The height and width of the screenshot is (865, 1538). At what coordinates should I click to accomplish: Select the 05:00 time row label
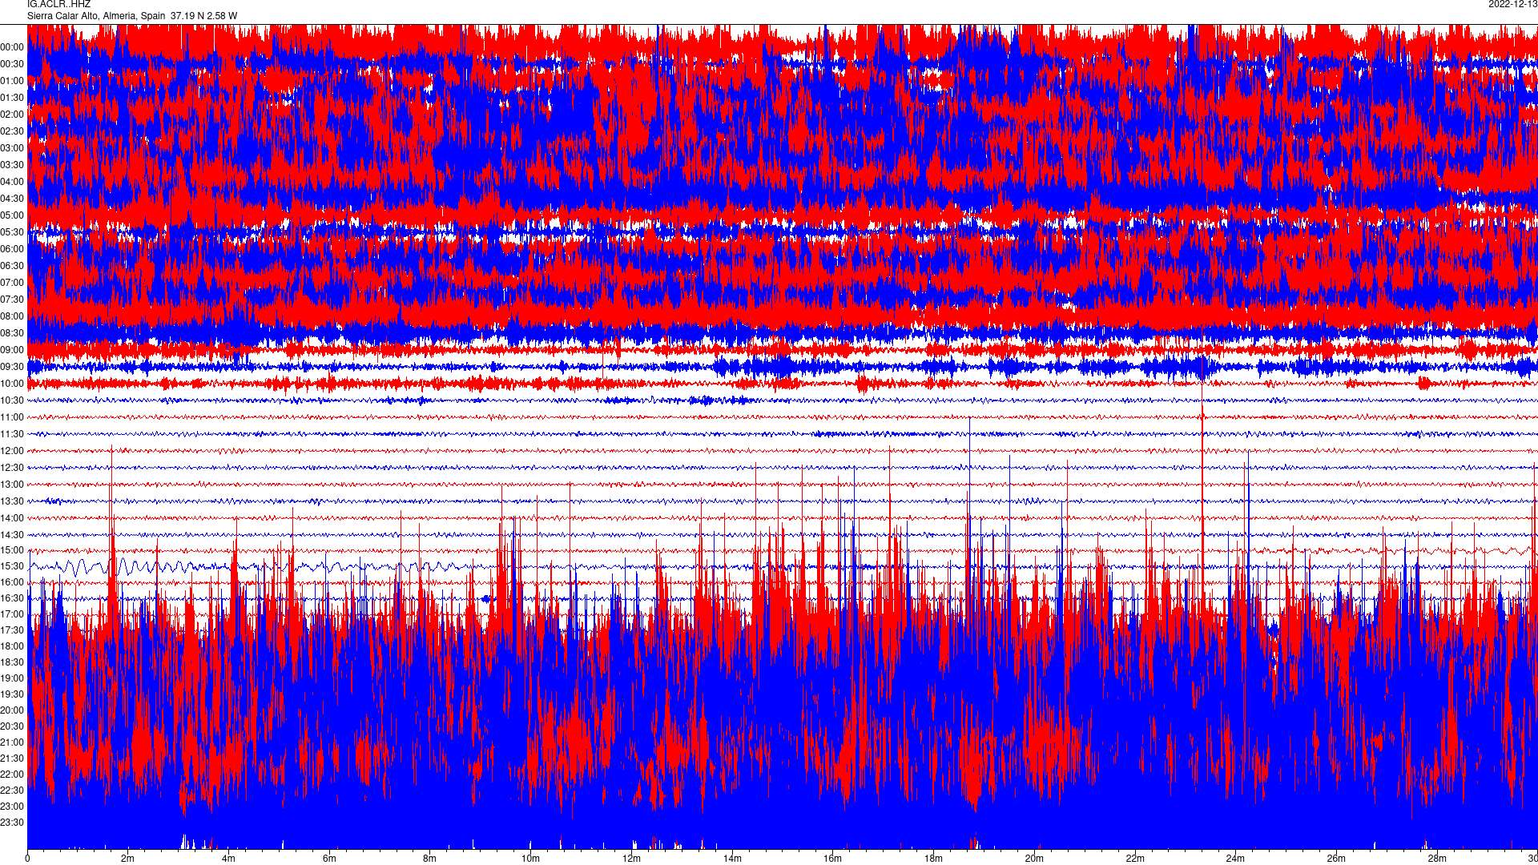coord(12,215)
